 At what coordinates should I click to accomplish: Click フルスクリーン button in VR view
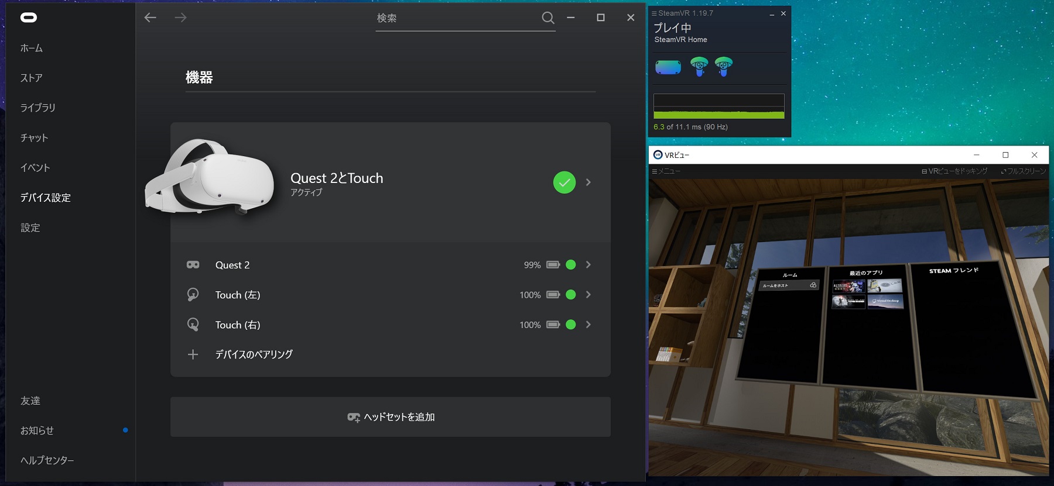[x=1024, y=171]
